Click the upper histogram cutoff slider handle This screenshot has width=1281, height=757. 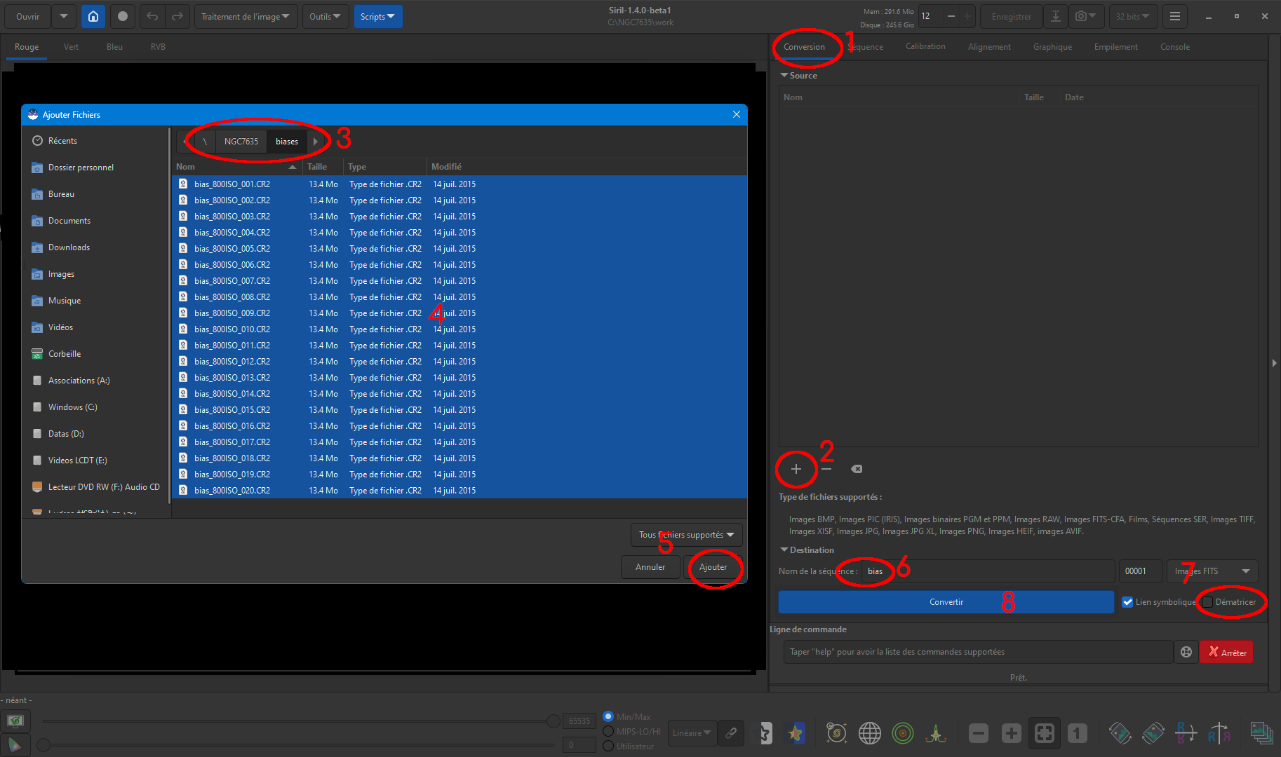(553, 721)
